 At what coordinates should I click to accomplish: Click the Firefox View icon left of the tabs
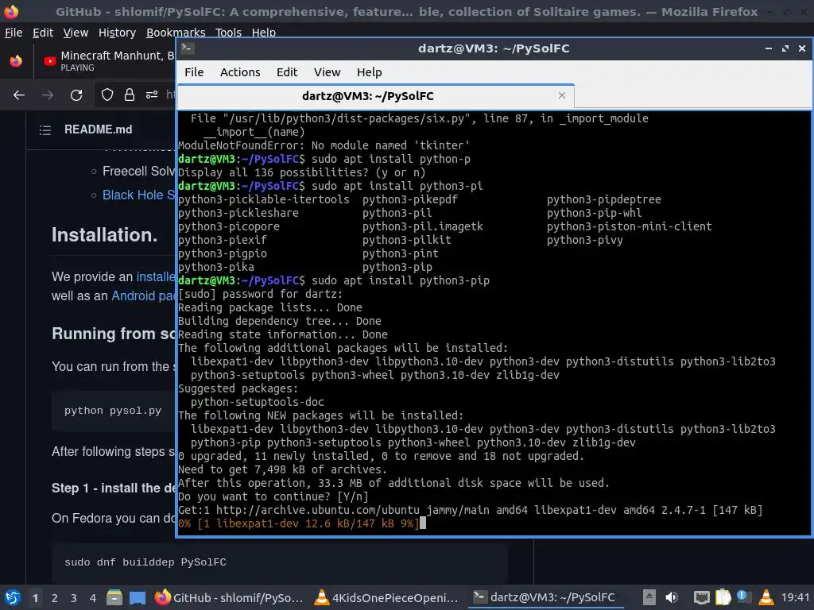16,61
